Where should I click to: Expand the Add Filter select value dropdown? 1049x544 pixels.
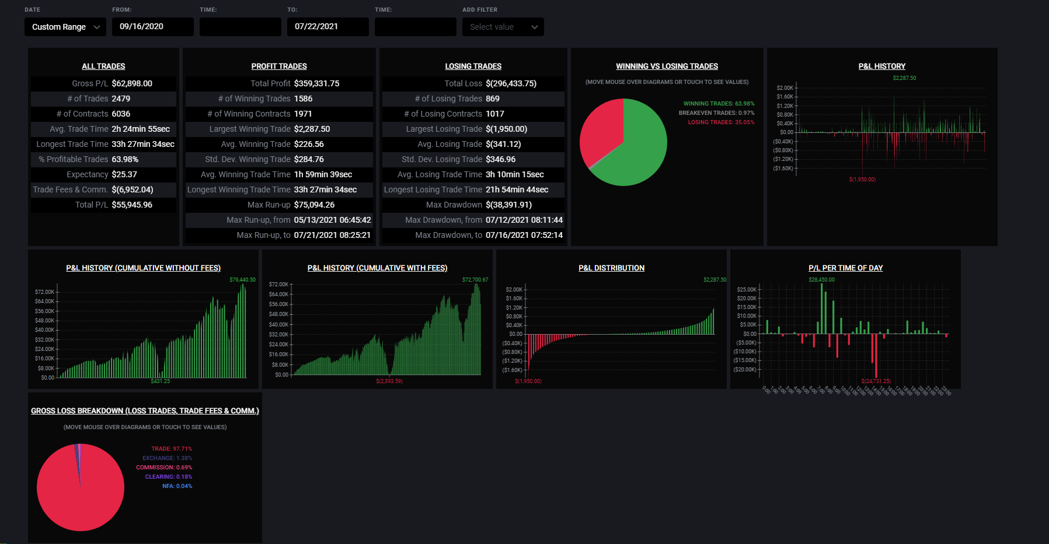(x=503, y=27)
